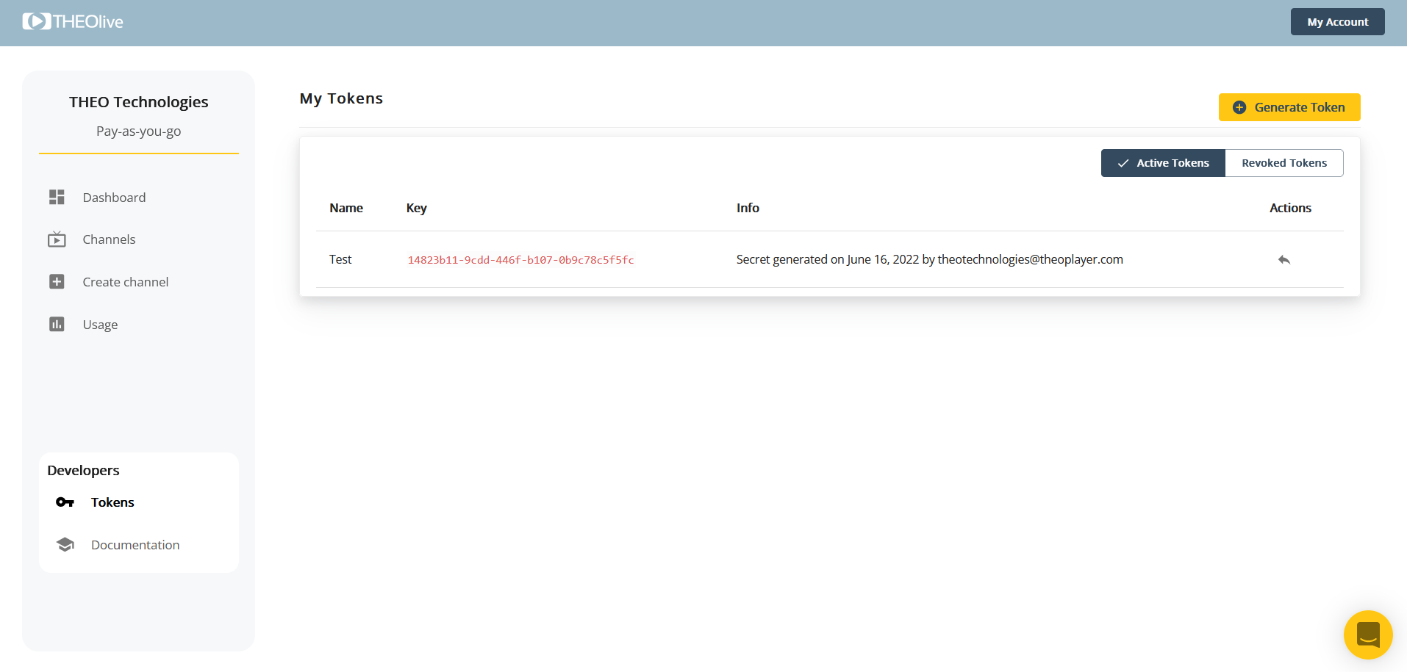The height and width of the screenshot is (672, 1407).
Task: Click the Test token name cell
Action: tap(340, 259)
